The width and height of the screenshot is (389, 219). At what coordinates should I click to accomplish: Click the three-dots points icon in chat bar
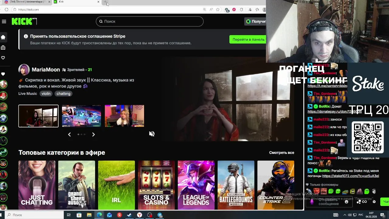(359, 202)
